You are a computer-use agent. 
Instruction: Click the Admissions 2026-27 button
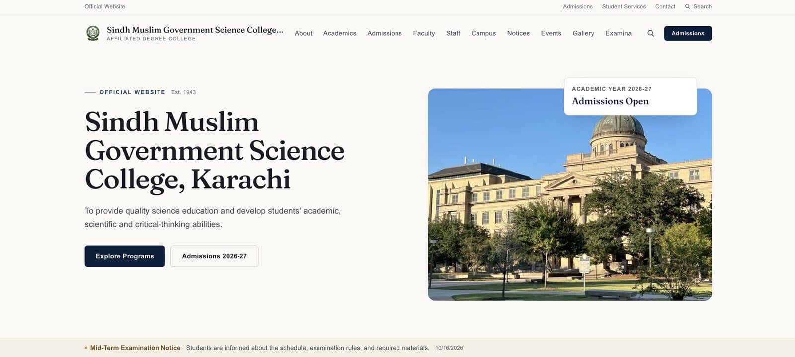[x=214, y=256]
